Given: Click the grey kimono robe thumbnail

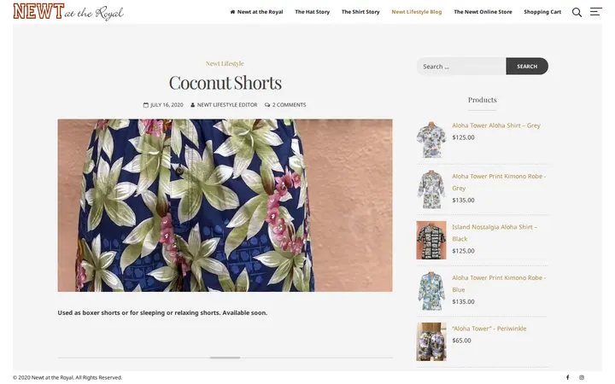Looking at the screenshot, I should (431, 189).
